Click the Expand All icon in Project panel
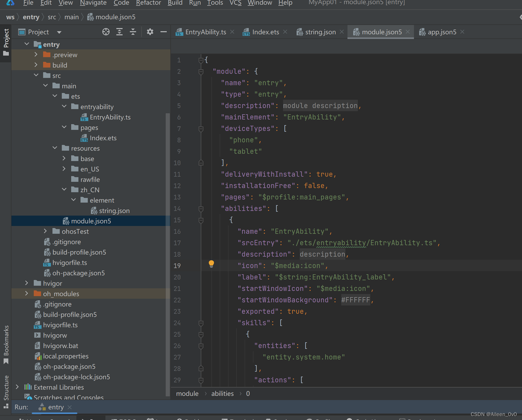 click(119, 32)
